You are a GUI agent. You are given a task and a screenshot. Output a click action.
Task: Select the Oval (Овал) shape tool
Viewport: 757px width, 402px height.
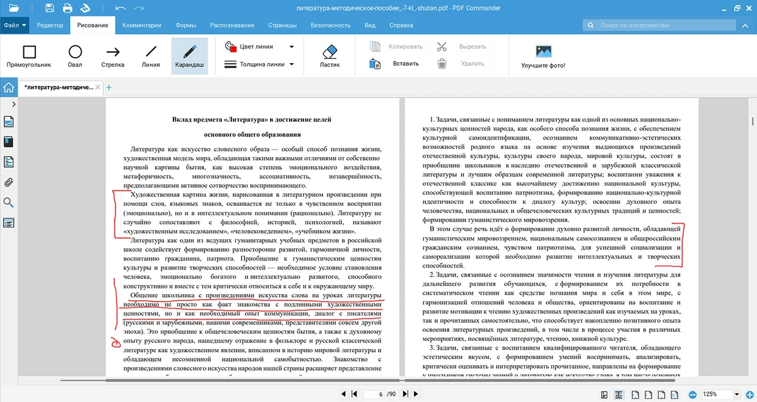75,56
